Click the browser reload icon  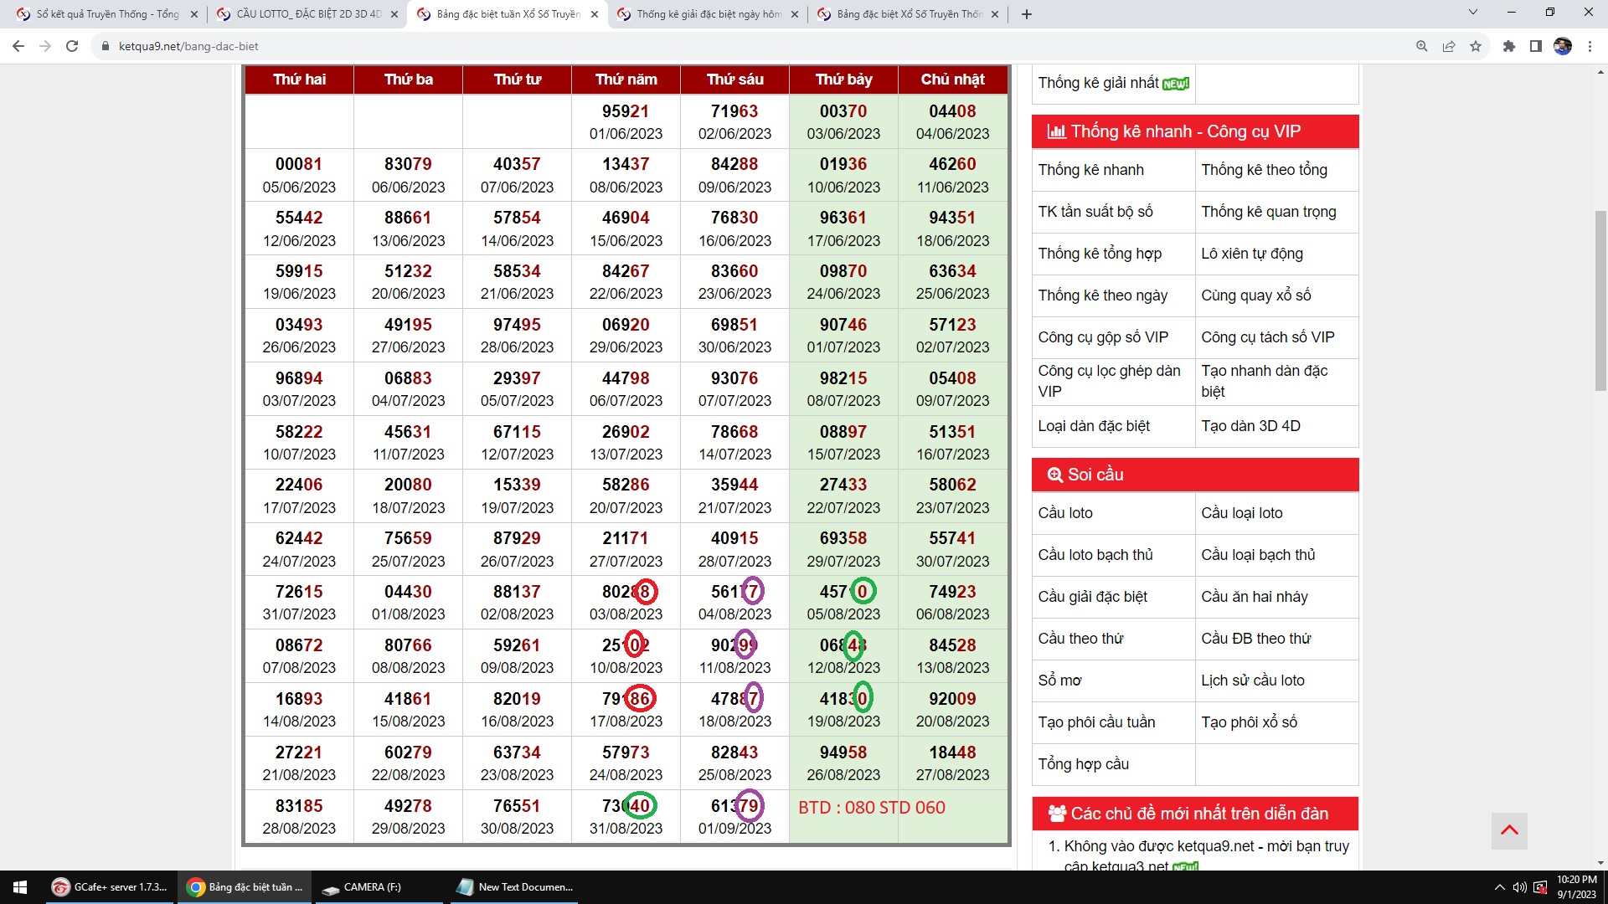(72, 47)
